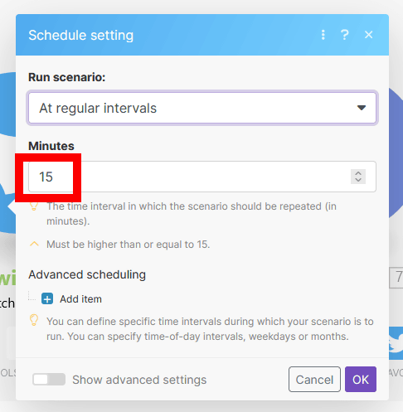Click the question mark help icon
Viewport: 403px width, 412px height.
[344, 35]
